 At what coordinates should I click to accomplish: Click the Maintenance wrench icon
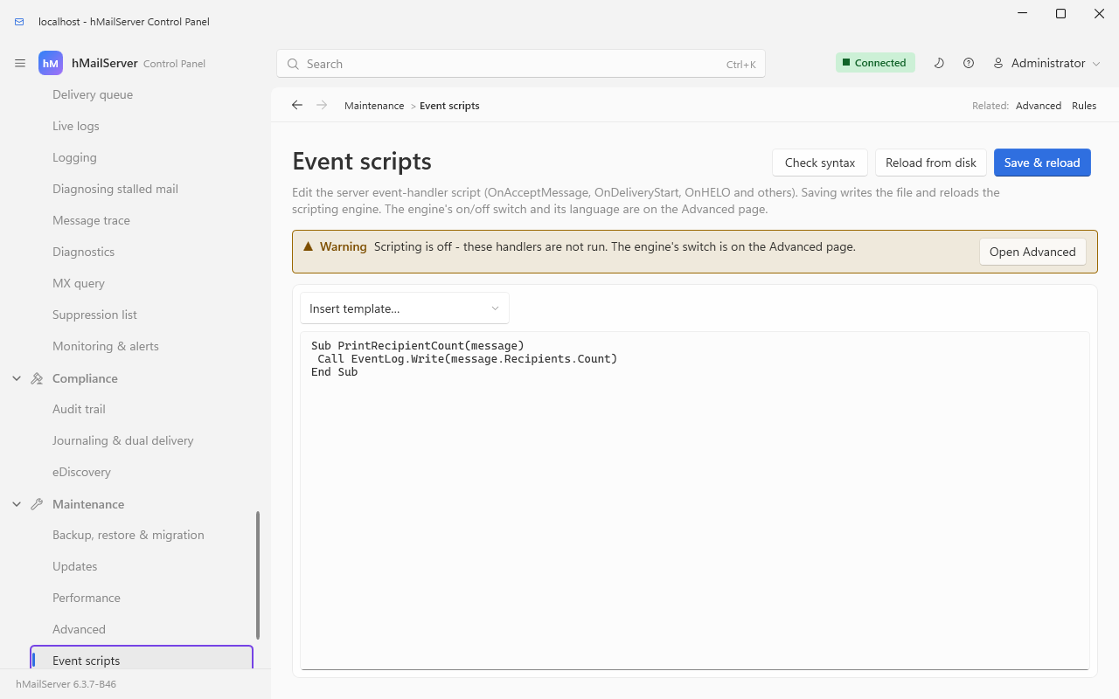coord(37,504)
